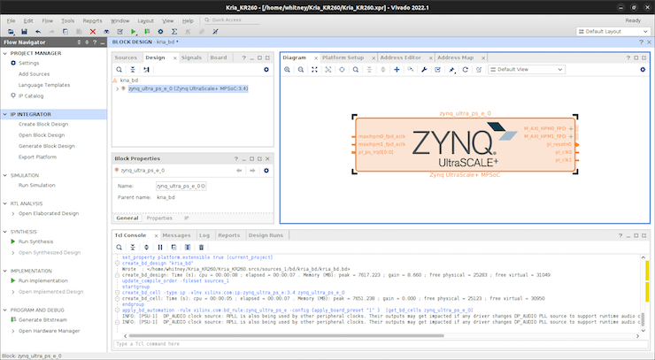The height and width of the screenshot is (360, 655).
Task: Open diagram settings gear icon
Action: coord(643,70)
